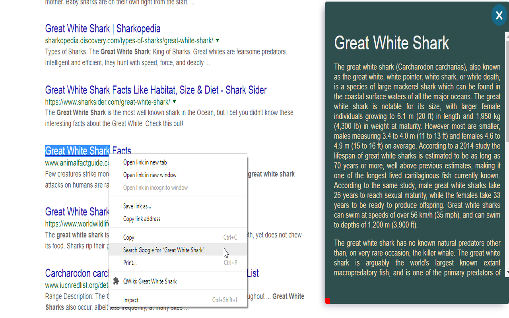
Task: Click the sharkopedia.discovery.com green URL
Action: coord(129,41)
